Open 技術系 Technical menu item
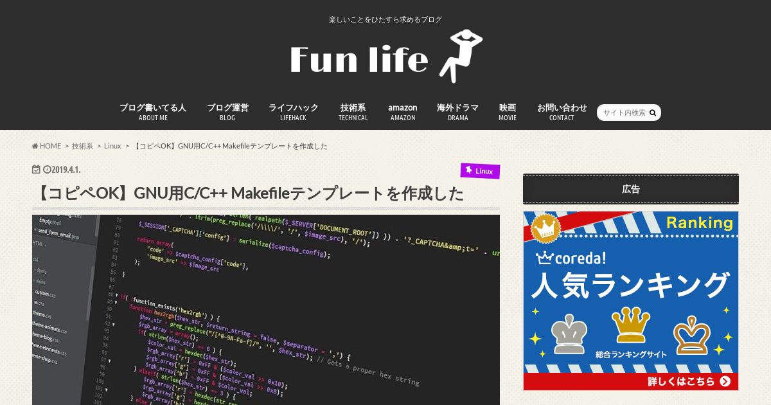Image resolution: width=771 pixels, height=405 pixels. [x=353, y=112]
